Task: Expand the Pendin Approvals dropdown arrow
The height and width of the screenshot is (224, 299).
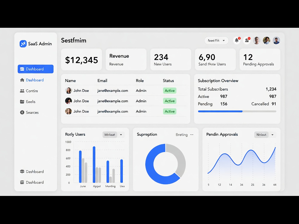Action: (272, 135)
